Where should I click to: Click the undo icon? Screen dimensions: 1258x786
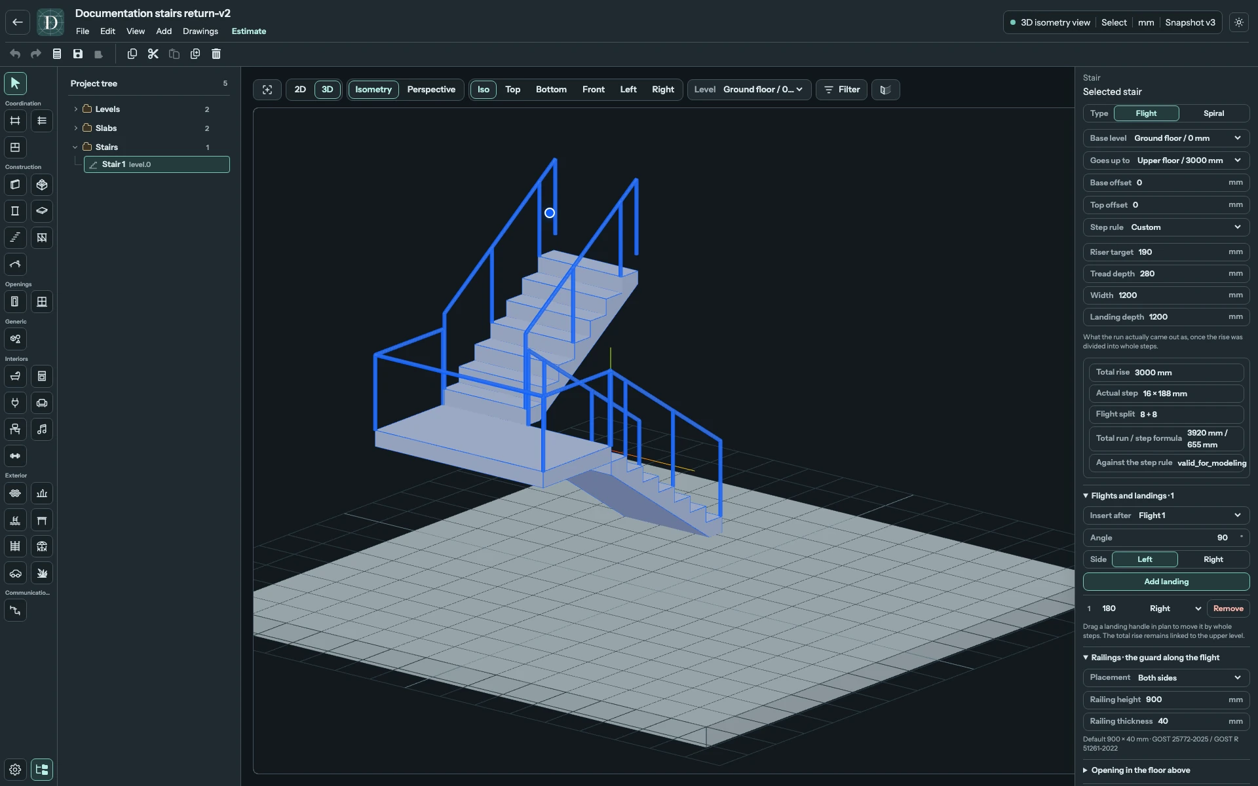pyautogui.click(x=15, y=54)
